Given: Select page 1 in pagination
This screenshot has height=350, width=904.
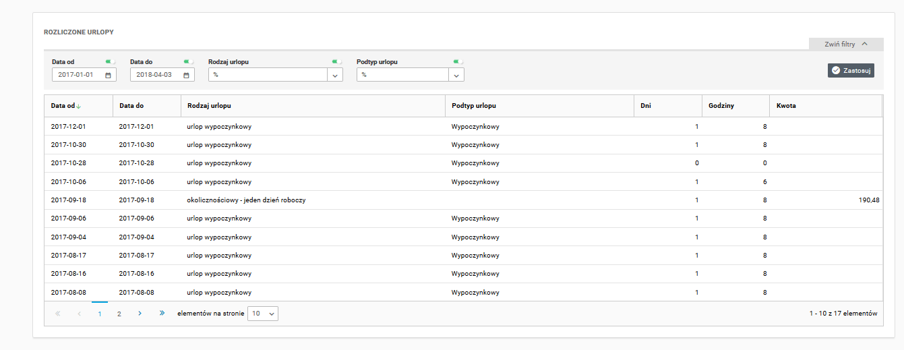Looking at the screenshot, I should pos(100,314).
